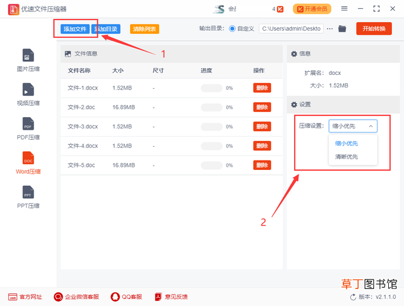The image size is (404, 306).
Task: Select the 文件-2.doc file name
Action: click(x=81, y=107)
